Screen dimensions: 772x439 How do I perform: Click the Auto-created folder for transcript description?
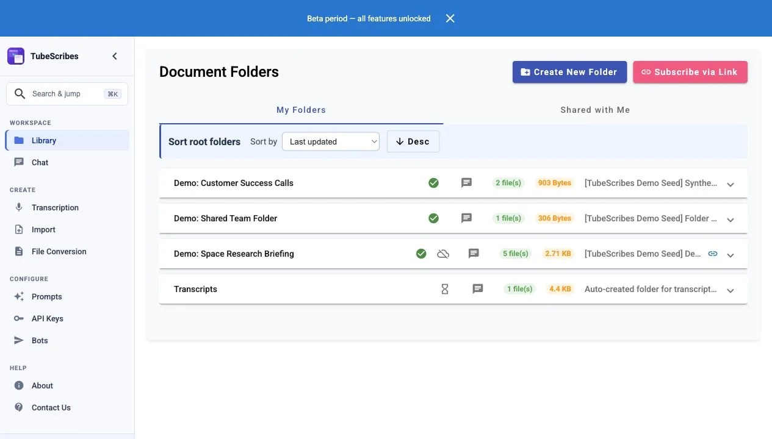[651, 289]
